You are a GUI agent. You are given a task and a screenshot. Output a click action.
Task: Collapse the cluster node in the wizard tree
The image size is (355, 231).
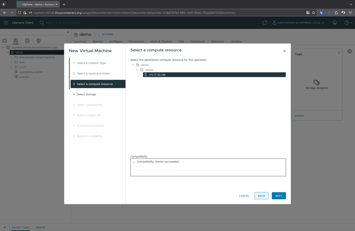pos(137,70)
